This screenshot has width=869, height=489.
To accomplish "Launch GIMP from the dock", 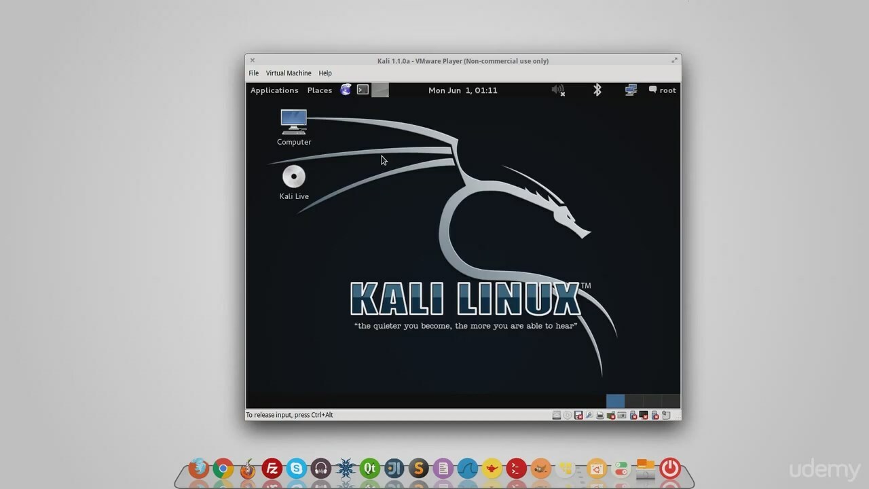I will click(x=541, y=468).
